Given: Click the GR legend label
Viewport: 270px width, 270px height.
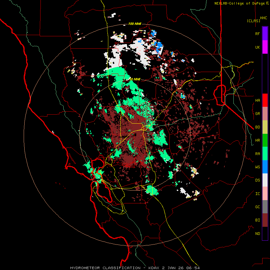Looking at the screenshot, I should 257,114.
